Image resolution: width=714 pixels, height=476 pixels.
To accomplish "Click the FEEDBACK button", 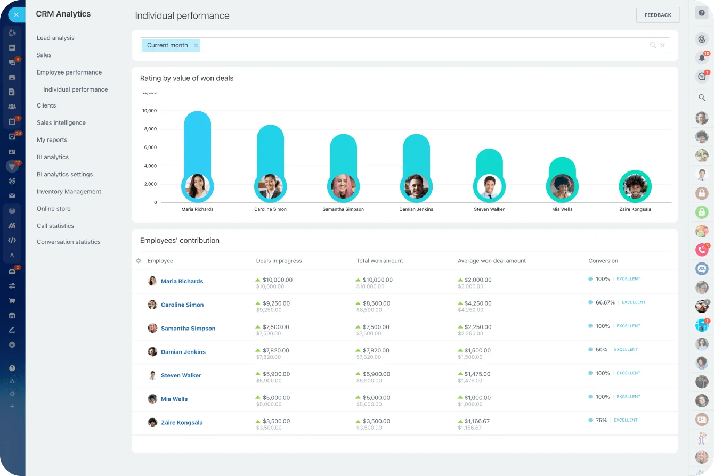I will pos(658,15).
